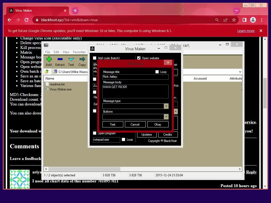The image size is (271, 203).
Task: Enable Loop checkbox in Message dialog
Action: pos(157,72)
